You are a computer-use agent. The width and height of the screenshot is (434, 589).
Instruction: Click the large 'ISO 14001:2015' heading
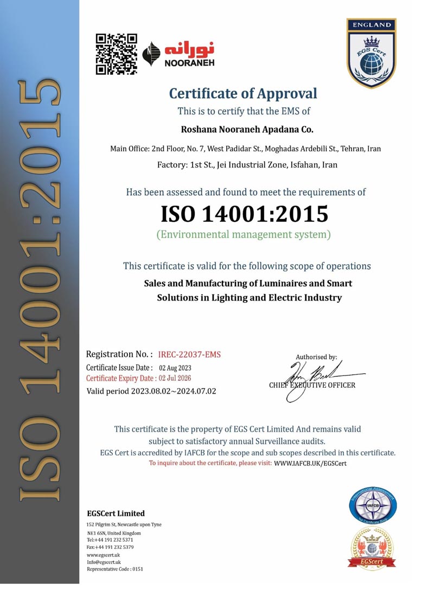pyautogui.click(x=245, y=214)
